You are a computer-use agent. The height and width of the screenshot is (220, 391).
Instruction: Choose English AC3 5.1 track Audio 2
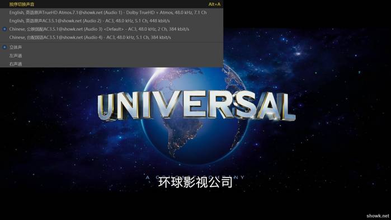[111, 21]
